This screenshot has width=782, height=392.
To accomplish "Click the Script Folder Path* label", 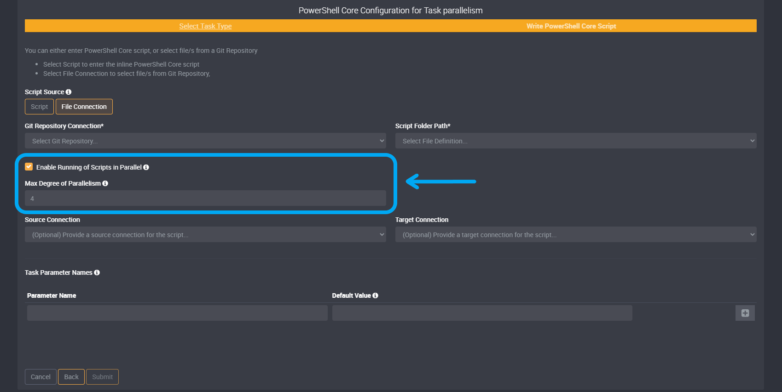I will 423,126.
